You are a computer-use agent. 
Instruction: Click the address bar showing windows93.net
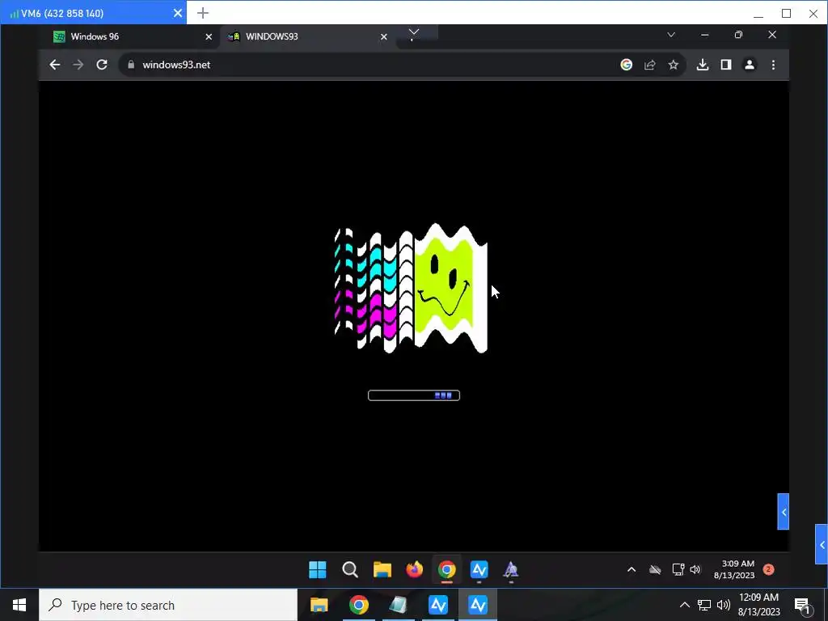point(370,65)
